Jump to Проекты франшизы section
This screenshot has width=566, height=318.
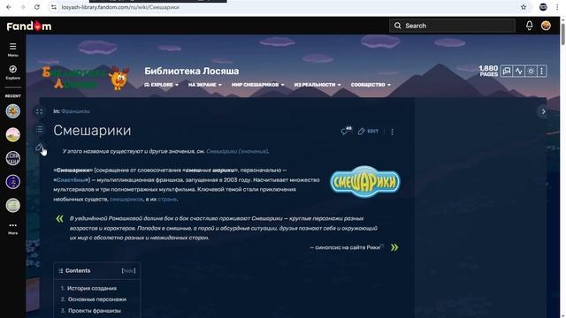coord(95,310)
